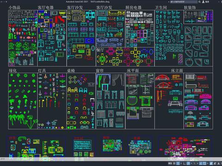Toggle 2D object snap in status bar
This screenshot has width=222, height=166.
(205, 163)
